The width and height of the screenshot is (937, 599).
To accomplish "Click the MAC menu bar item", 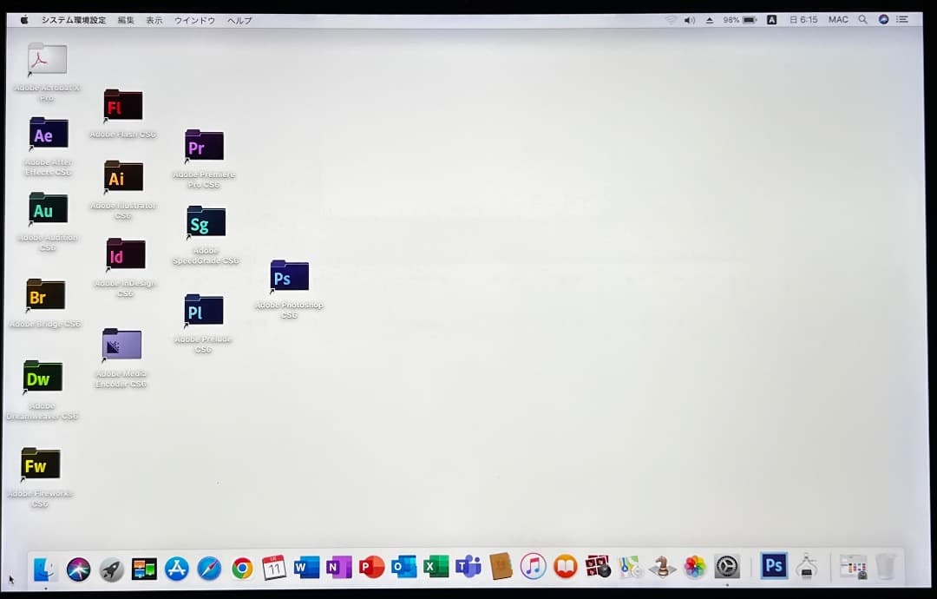I will tap(838, 18).
